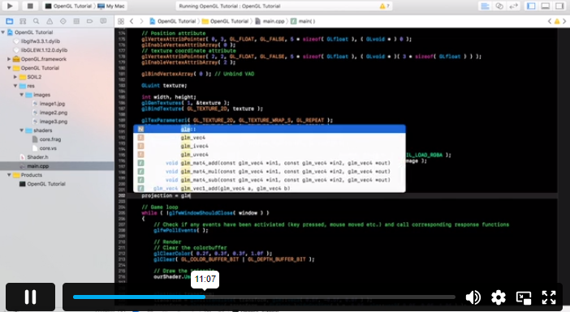Collapse the images folder disclosure triangle
The image size is (570, 312).
[x=22, y=95]
